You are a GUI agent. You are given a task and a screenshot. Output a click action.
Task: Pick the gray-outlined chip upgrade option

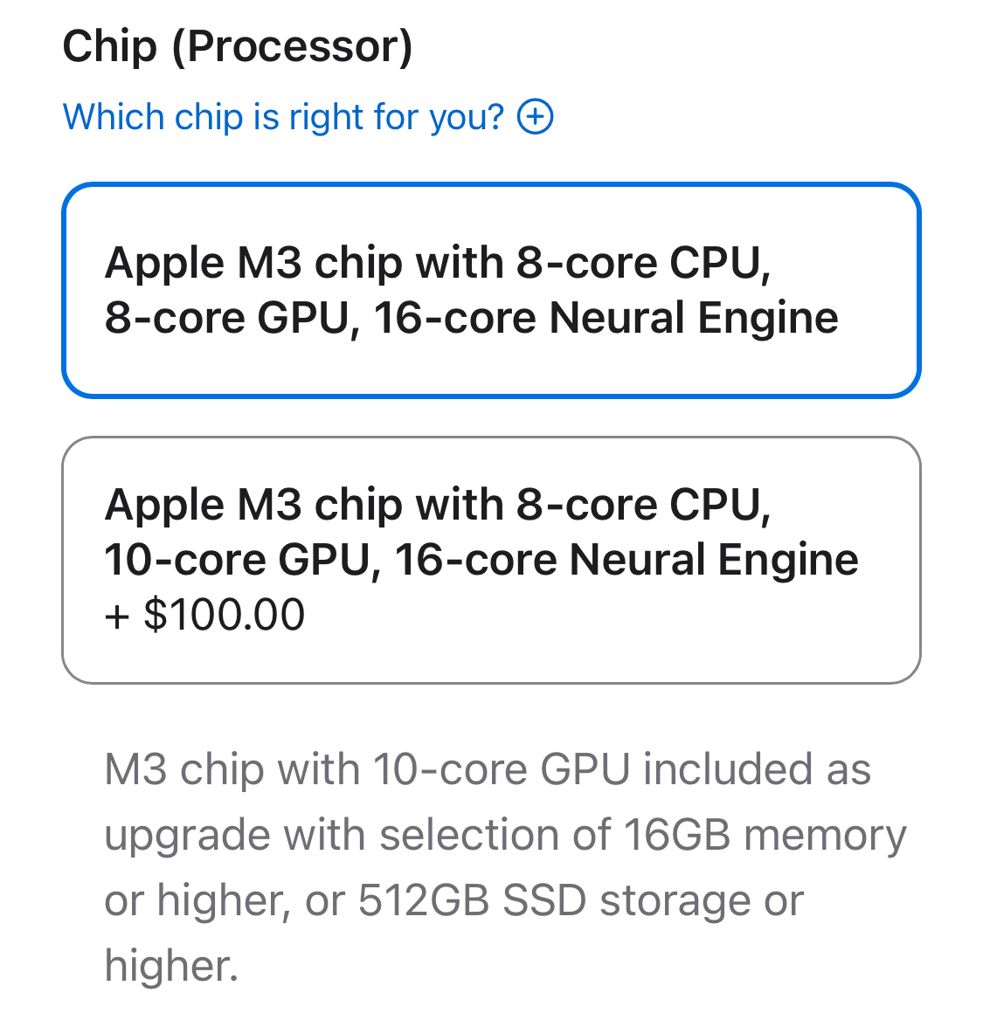491,560
